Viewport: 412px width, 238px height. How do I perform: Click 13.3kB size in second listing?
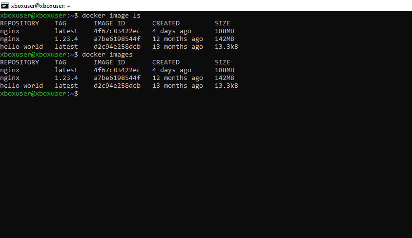[227, 85]
